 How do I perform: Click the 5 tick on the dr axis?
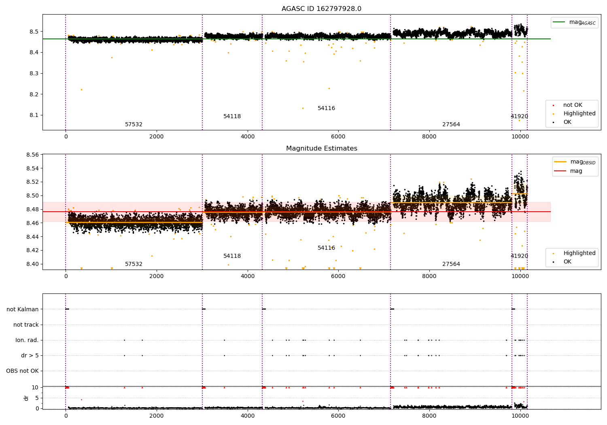click(x=37, y=398)
